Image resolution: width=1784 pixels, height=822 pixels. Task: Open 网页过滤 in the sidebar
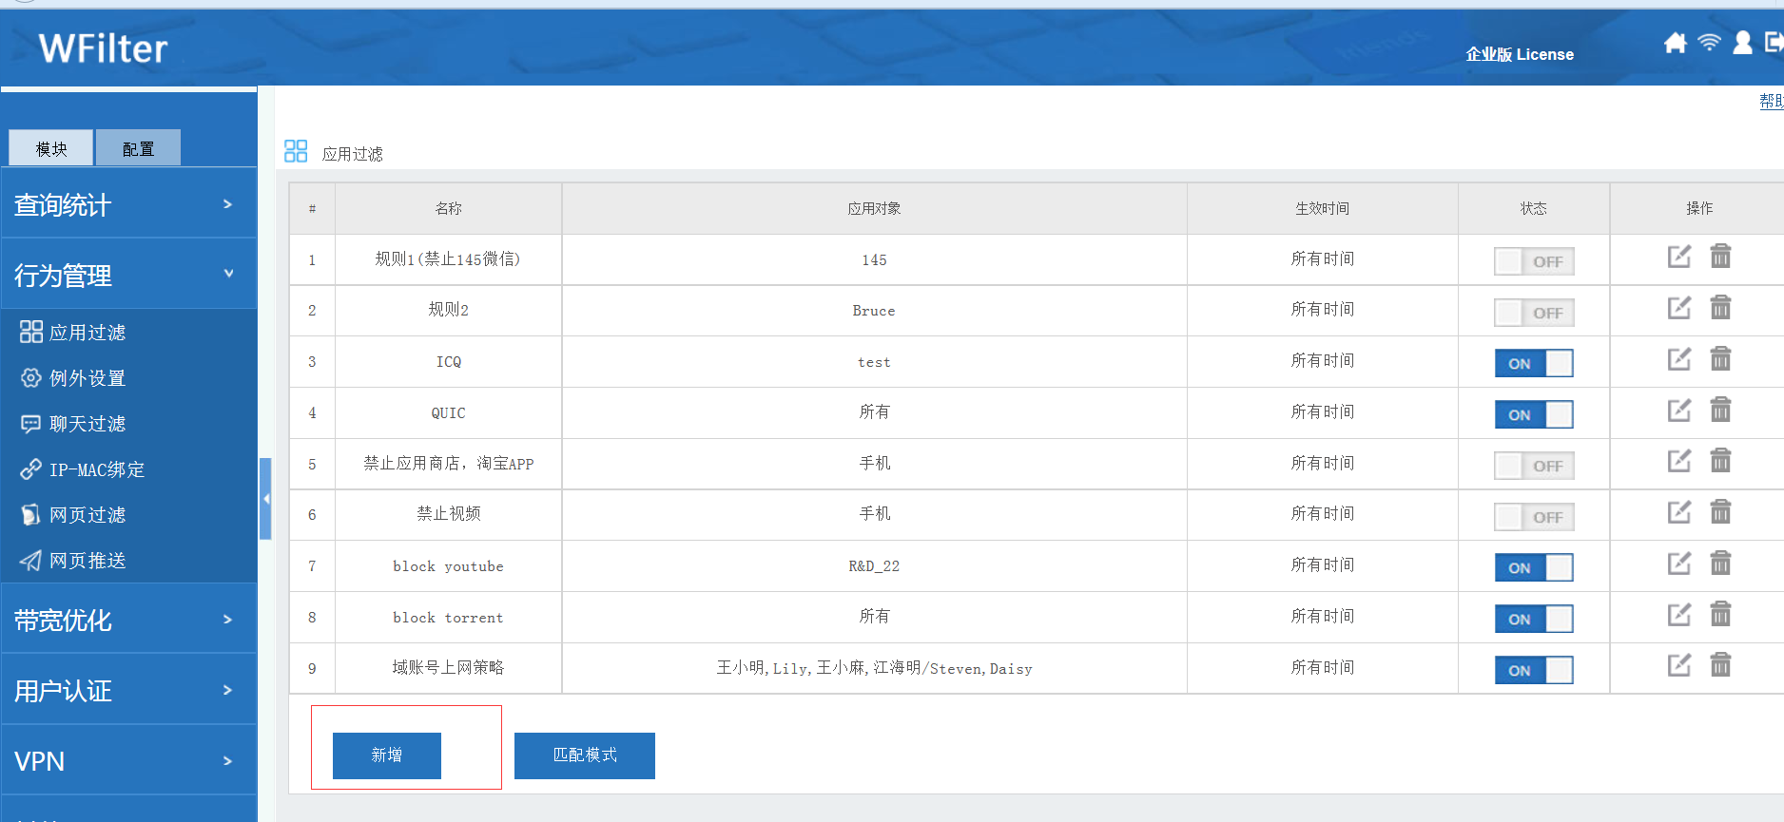87,515
